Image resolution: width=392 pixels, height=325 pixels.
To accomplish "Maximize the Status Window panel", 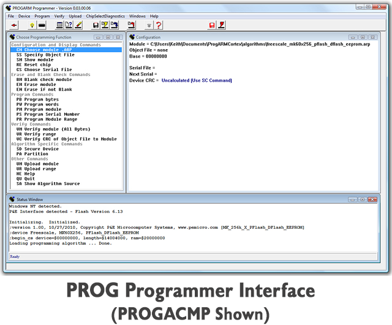I will tap(362, 199).
